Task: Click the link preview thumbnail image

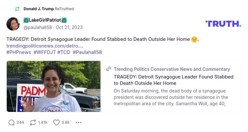Action: tap(54, 86)
